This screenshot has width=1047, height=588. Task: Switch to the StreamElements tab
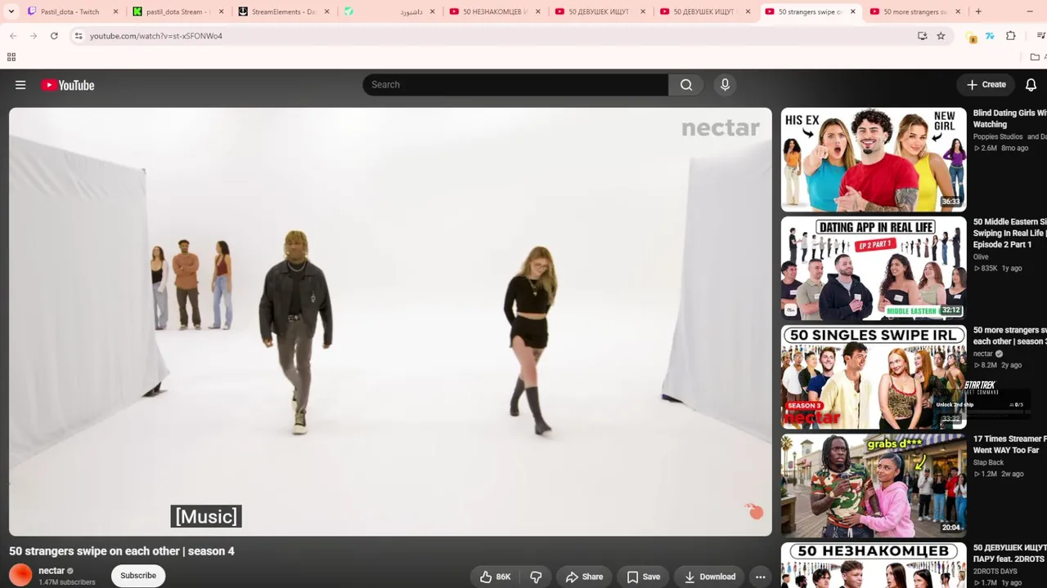coord(283,11)
